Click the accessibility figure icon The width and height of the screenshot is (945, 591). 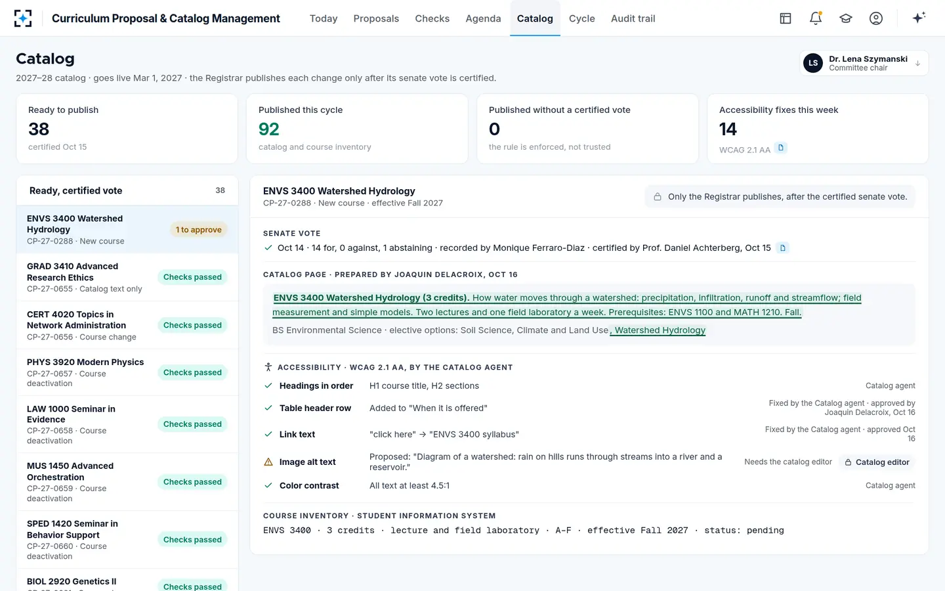(x=268, y=367)
